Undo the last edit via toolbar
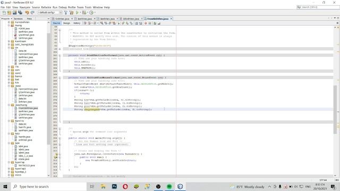Image resolution: width=340 pixels, height=191 pixels. click(27, 13)
